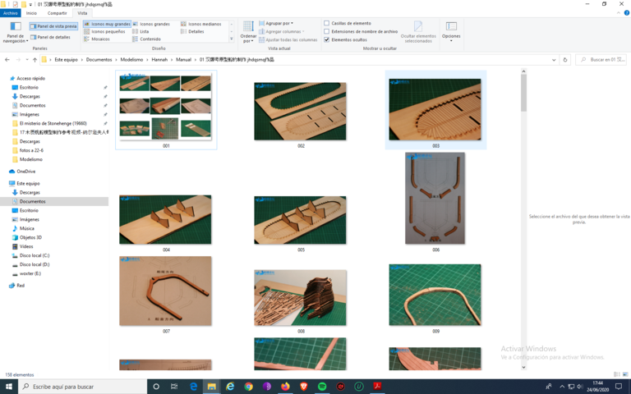Select Iconos pequeños layout

pos(104,31)
